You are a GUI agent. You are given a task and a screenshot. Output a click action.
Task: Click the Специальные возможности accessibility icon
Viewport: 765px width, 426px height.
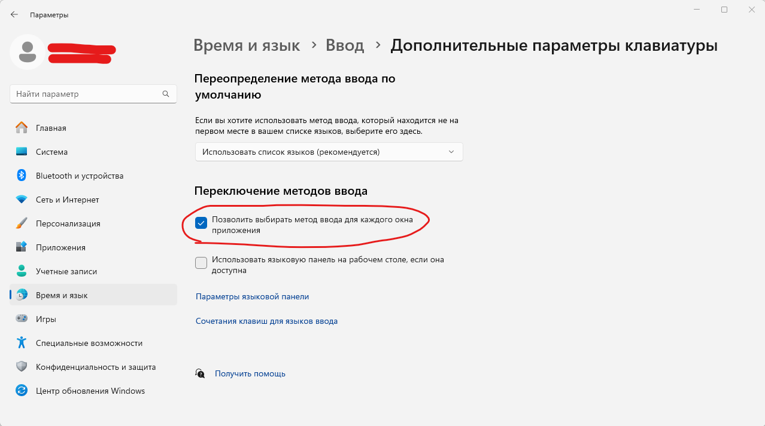[x=22, y=343]
